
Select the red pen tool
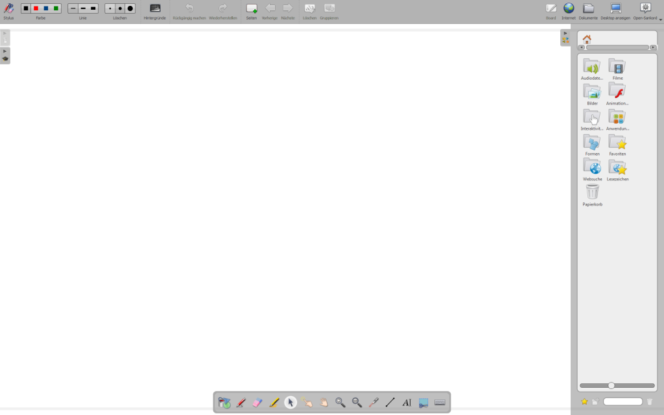pos(241,403)
